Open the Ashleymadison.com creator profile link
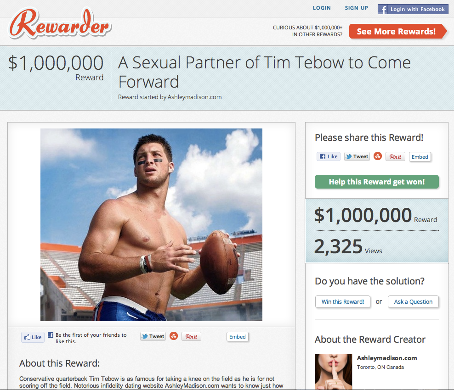Image resolution: width=454 pixels, height=390 pixels. coord(387,358)
